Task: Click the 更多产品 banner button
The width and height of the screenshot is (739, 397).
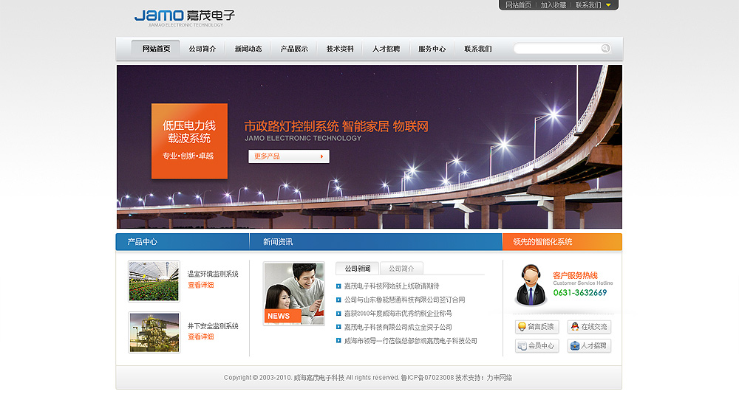Action: (289, 156)
